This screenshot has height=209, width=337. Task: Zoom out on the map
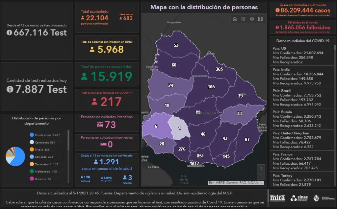click(261, 175)
